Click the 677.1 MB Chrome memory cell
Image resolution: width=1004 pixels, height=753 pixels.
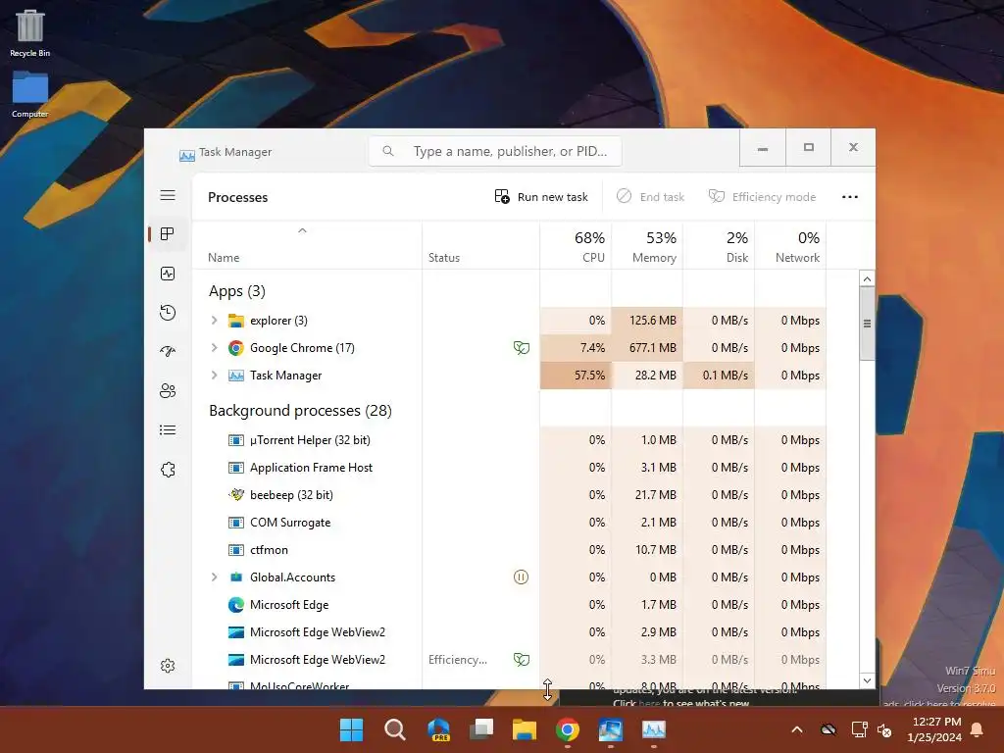[647, 348]
